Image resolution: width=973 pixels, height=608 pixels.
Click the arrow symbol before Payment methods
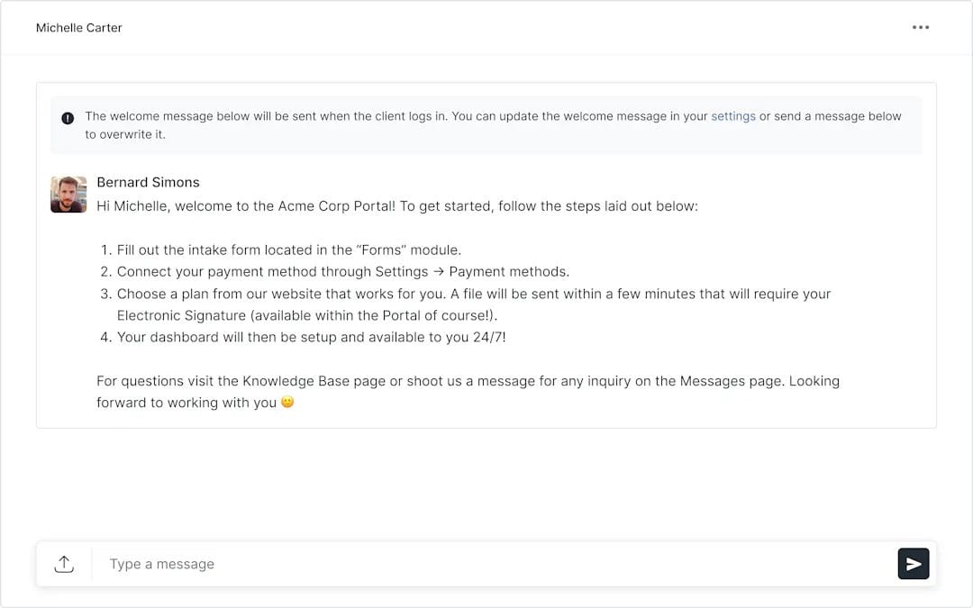point(439,272)
